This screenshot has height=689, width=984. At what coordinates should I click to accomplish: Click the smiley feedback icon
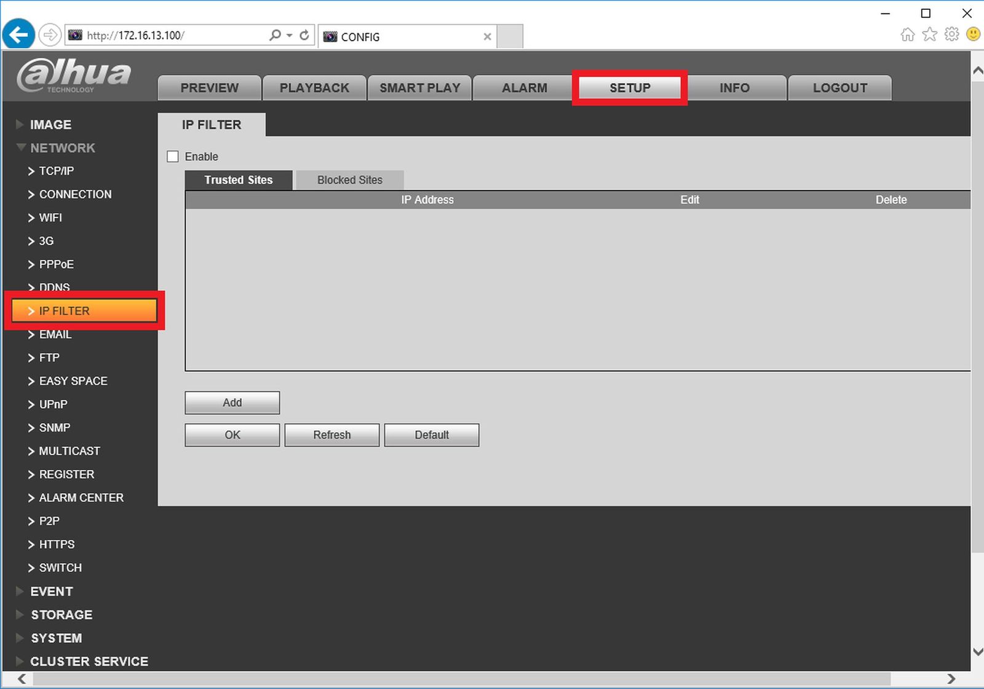[973, 34]
